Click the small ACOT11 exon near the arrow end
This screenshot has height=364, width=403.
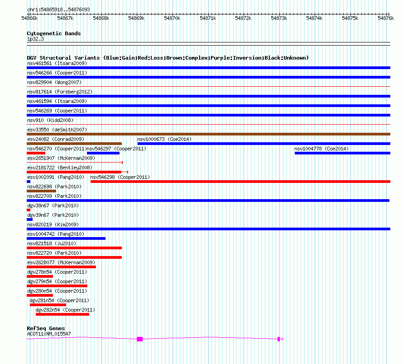(x=278, y=339)
